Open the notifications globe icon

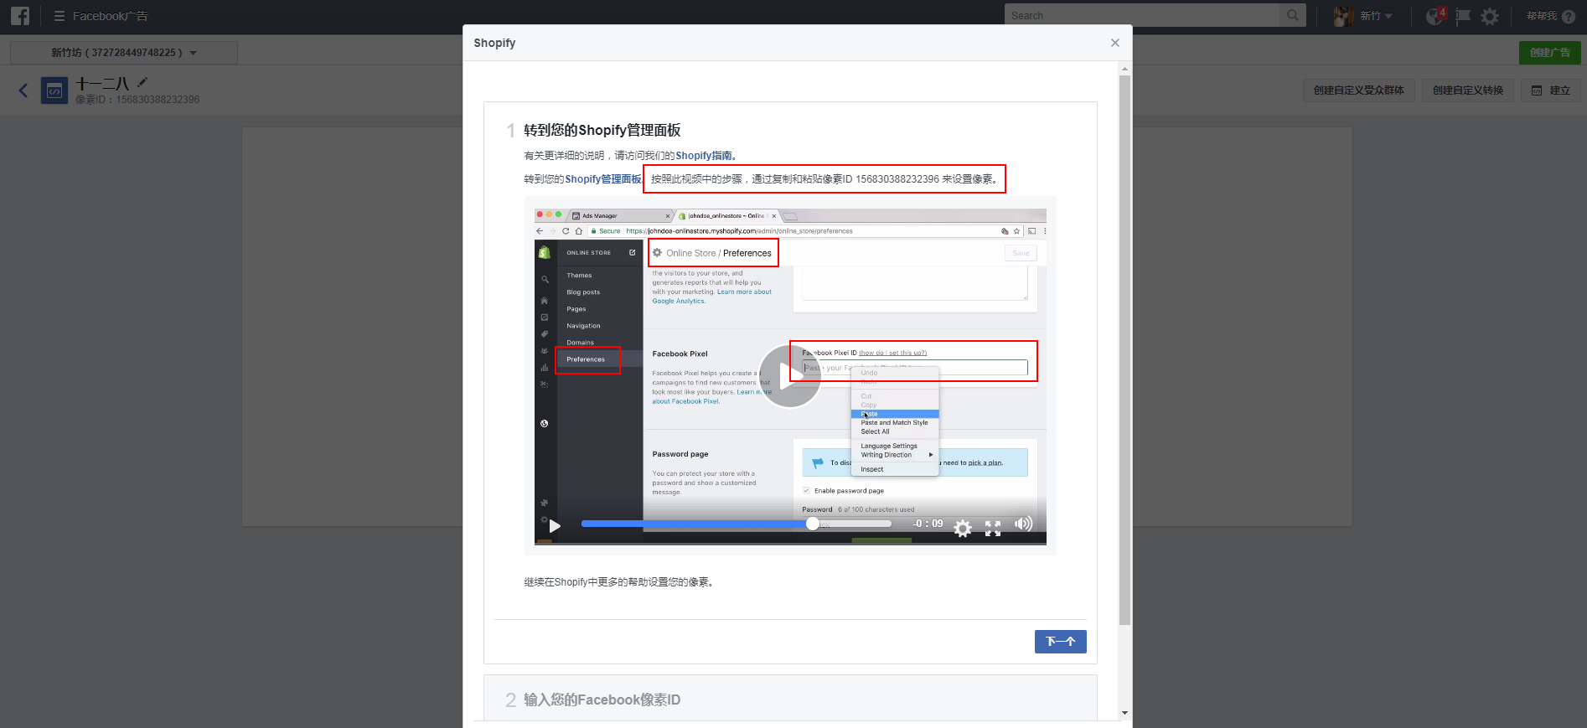pyautogui.click(x=1435, y=16)
